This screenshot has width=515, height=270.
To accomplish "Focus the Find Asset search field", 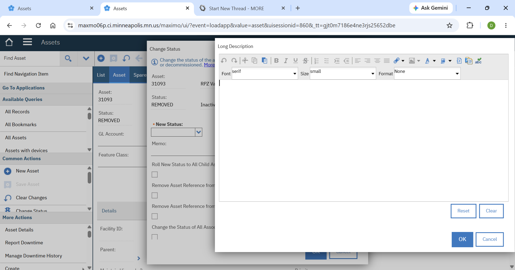I will (x=30, y=58).
